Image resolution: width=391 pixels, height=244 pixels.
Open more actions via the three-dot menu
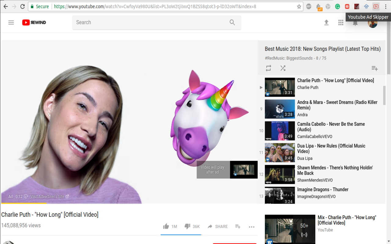click(x=251, y=226)
